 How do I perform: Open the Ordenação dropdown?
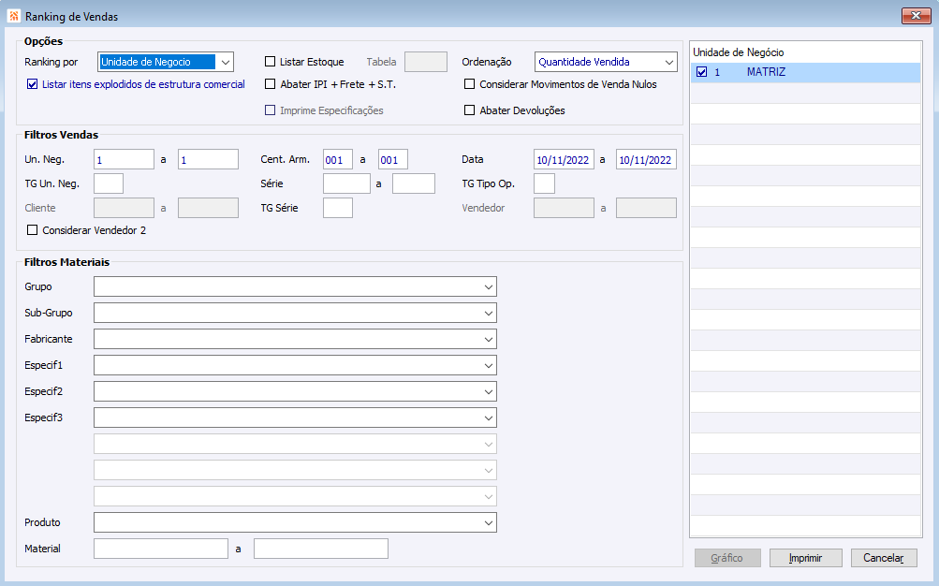coord(669,62)
